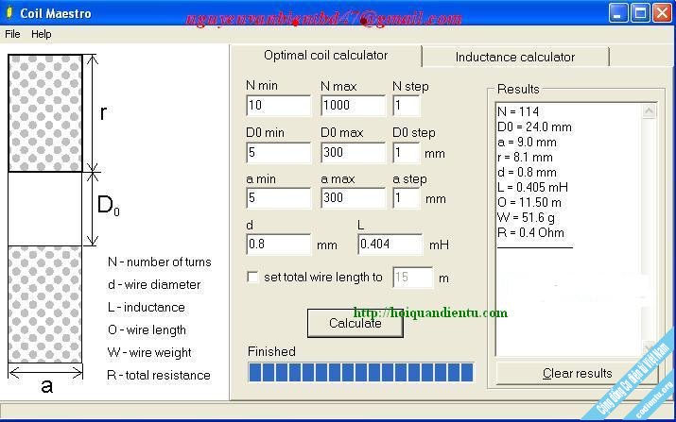Select the 'r = 8.1 mm' result line

tap(525, 157)
